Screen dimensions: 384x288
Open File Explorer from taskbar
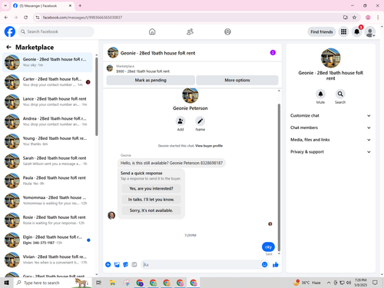tap(112, 283)
